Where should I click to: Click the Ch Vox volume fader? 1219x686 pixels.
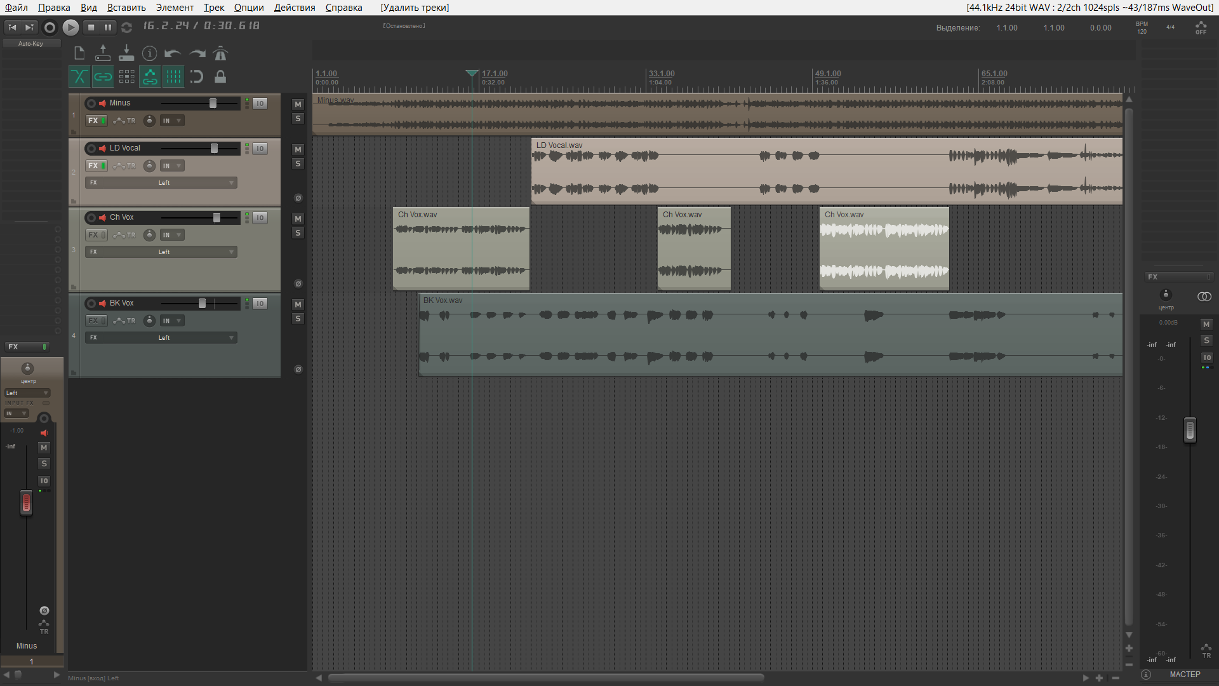[x=216, y=218]
